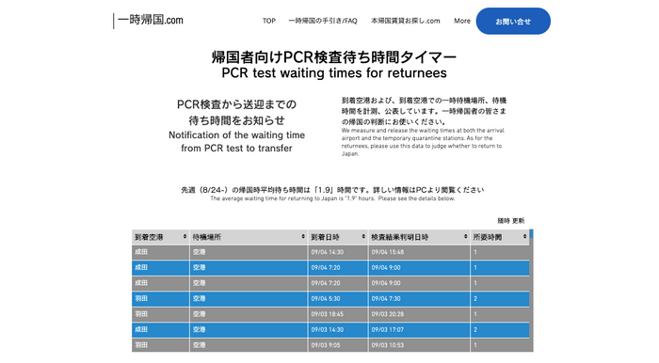Expand the More navigation menu
The image size is (659, 363).
[x=462, y=21]
